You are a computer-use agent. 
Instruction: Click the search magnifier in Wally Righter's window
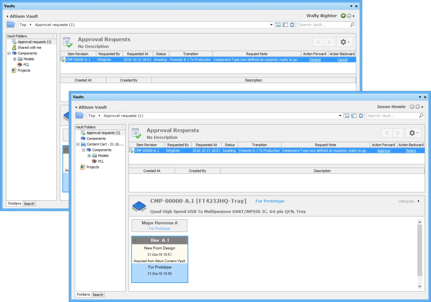click(x=352, y=25)
